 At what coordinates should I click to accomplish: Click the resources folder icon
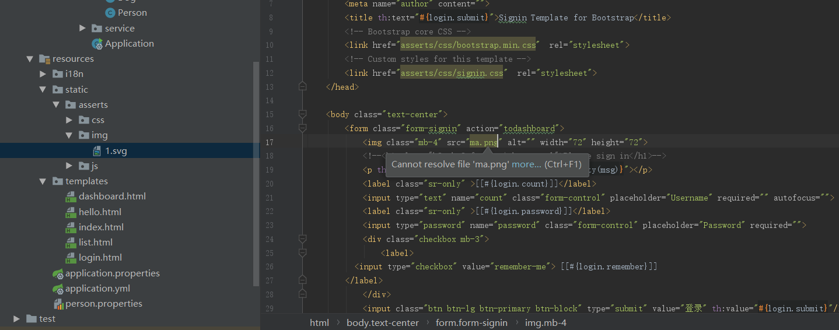pos(44,59)
